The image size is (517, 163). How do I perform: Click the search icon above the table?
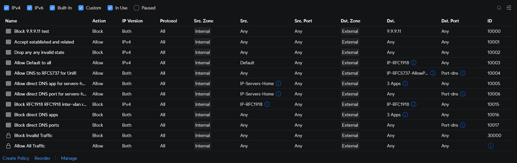coord(499,8)
